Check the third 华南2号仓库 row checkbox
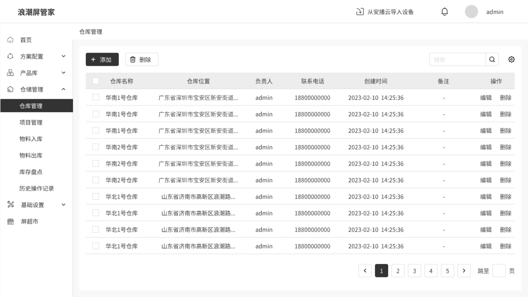Image resolution: width=528 pixels, height=297 pixels. (x=96, y=180)
